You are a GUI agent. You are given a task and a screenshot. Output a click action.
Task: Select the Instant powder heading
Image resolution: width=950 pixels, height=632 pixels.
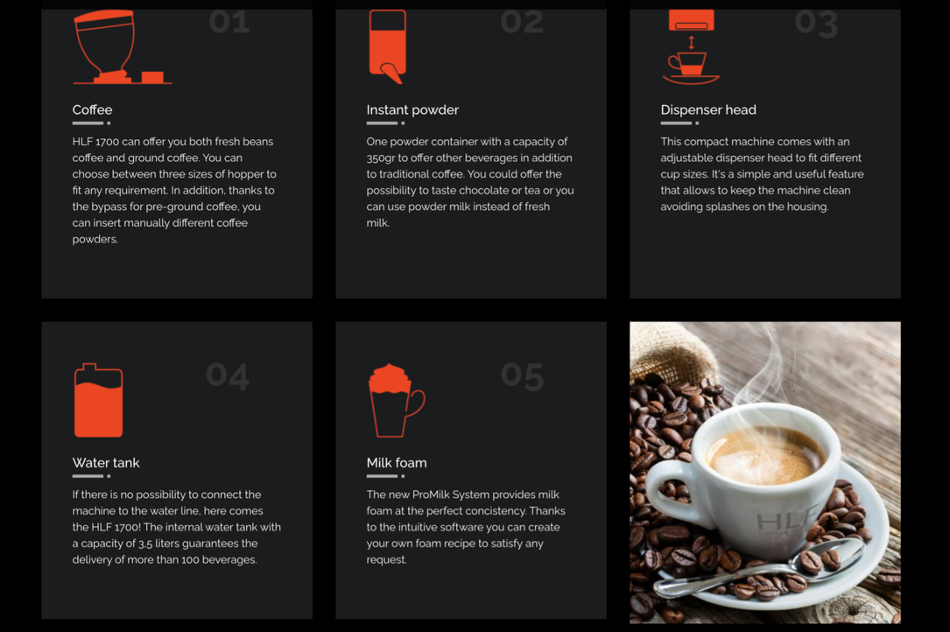[412, 109]
